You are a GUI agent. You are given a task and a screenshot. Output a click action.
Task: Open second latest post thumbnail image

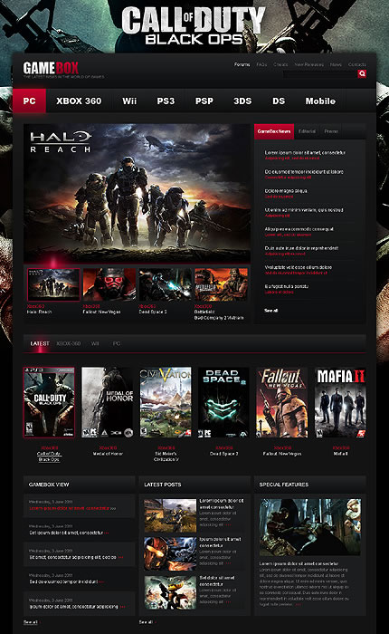tap(170, 554)
